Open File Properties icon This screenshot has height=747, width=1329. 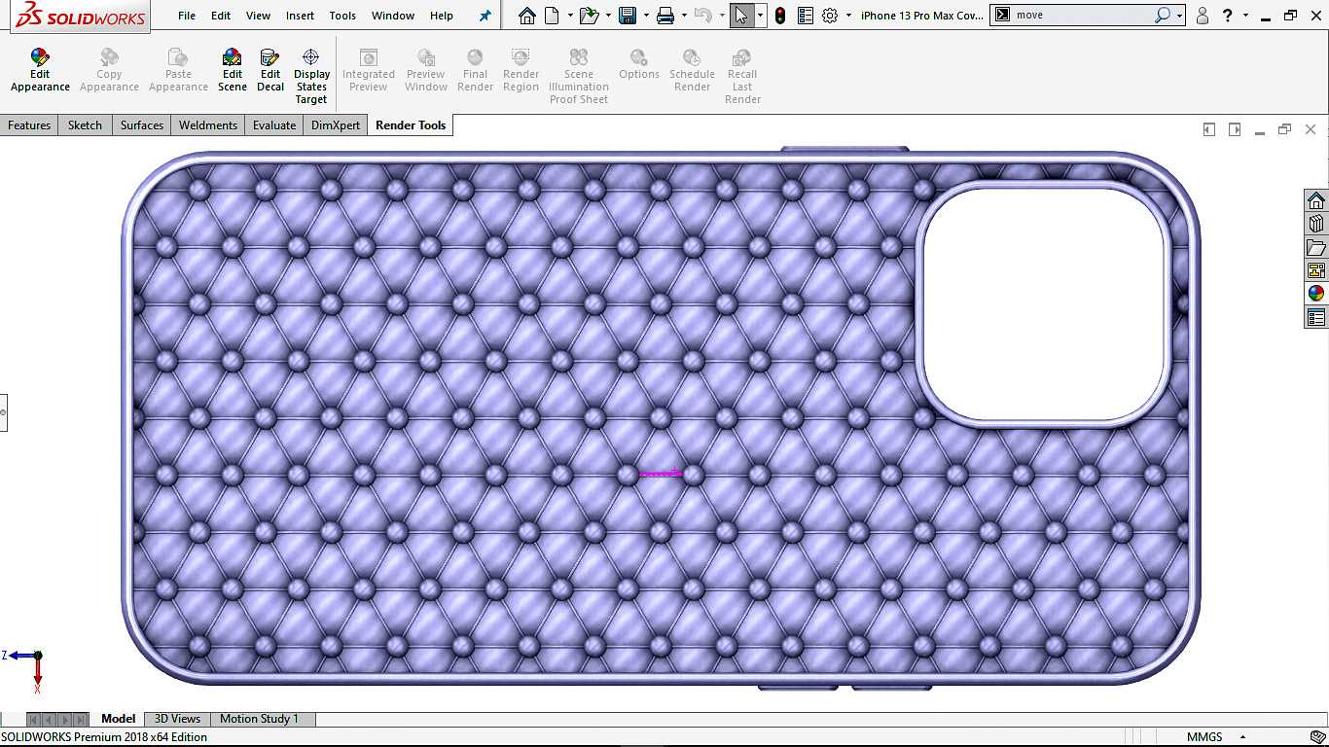click(x=806, y=16)
